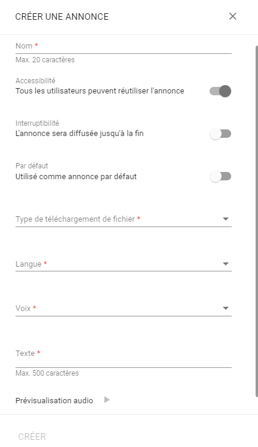Screen dimensions: 258x447
Task: Click the arrow icon of Voix field
Action: coord(226,308)
